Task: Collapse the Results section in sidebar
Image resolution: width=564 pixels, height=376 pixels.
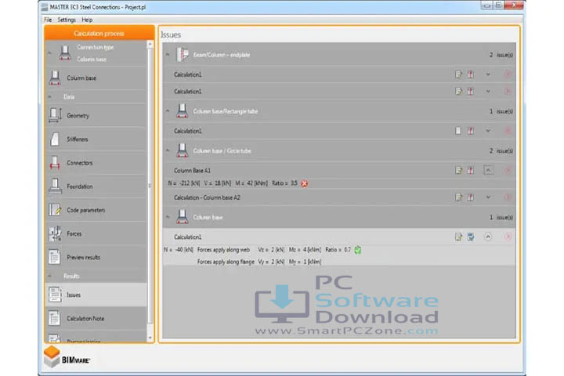Action: (49, 276)
